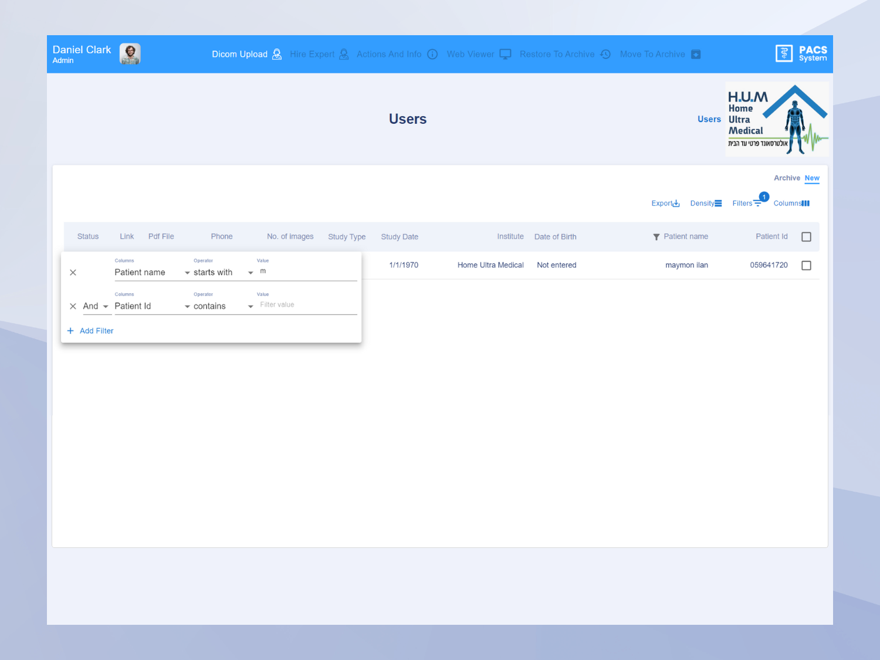Click the Users page heading

pos(408,119)
